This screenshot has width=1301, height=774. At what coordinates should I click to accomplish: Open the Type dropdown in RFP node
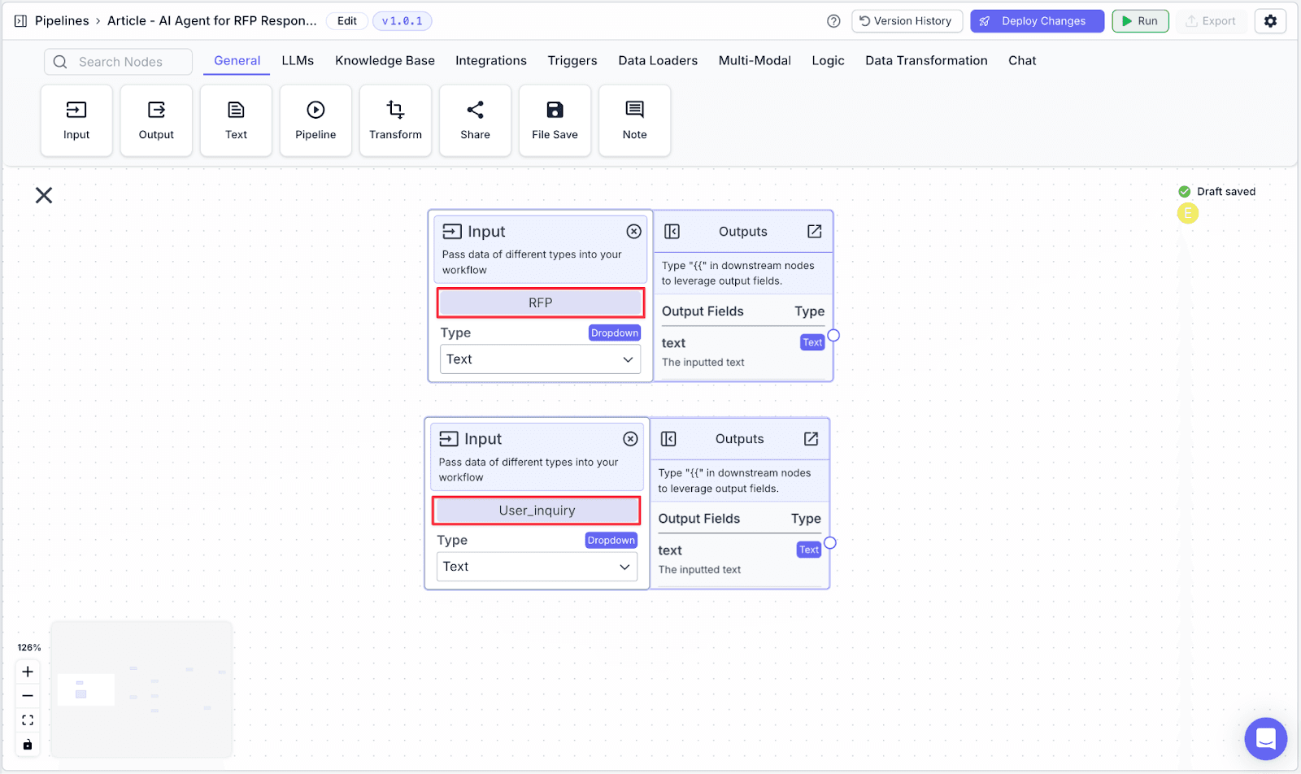pyautogui.click(x=540, y=359)
